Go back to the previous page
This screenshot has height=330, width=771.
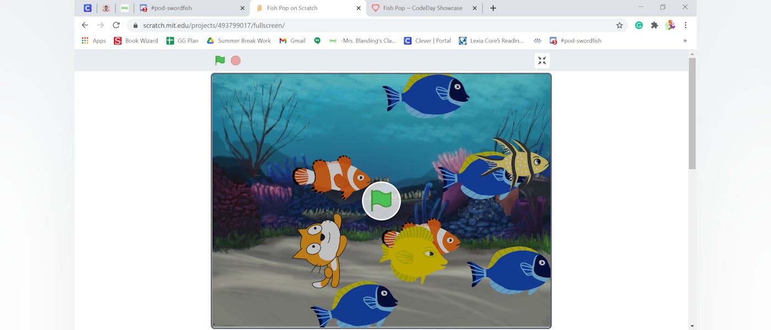pos(85,25)
